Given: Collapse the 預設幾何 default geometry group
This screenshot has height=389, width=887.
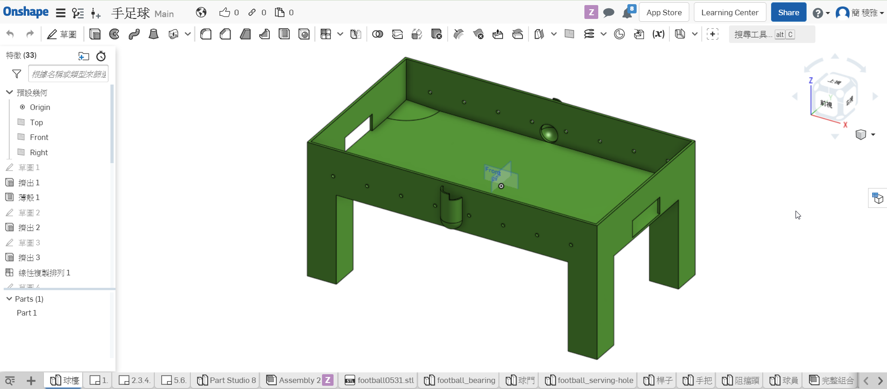Looking at the screenshot, I should (x=9, y=92).
